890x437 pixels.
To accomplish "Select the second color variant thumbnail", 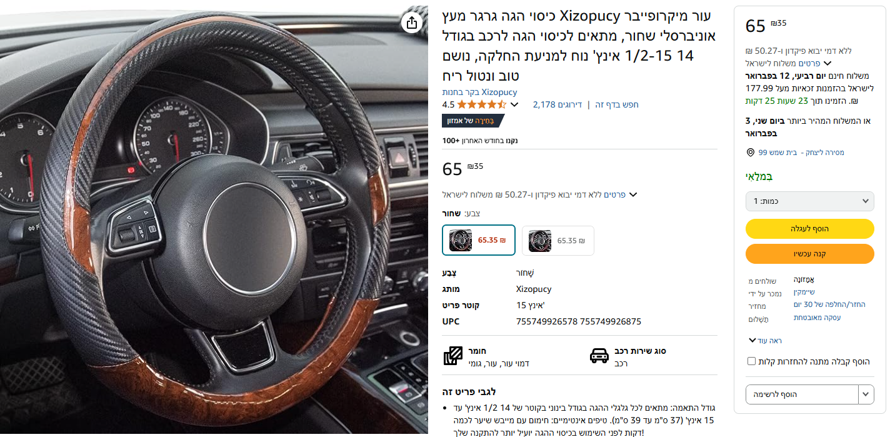I will 558,241.
